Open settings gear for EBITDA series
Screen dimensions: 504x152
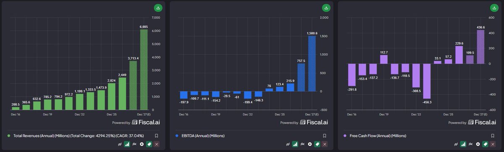point(310,144)
